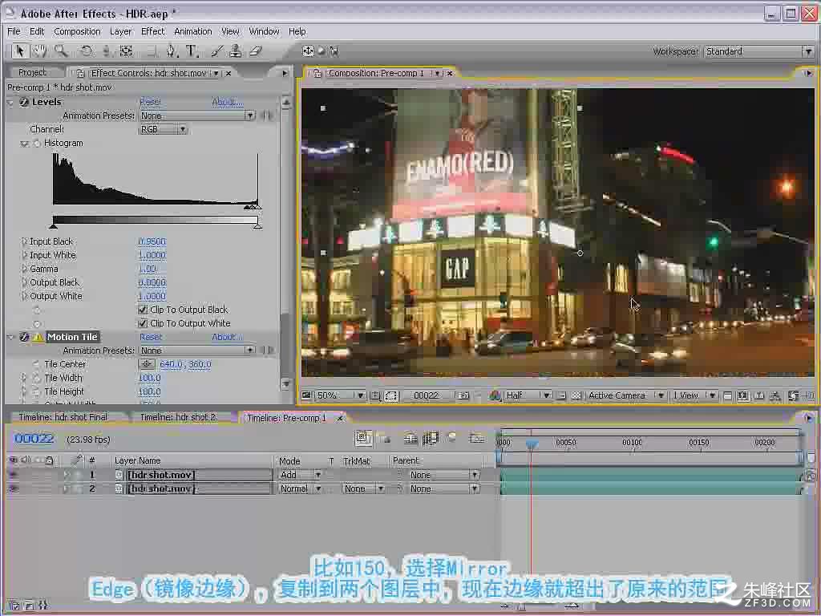The height and width of the screenshot is (616, 821).
Task: Toggle the Histogram stopwatch
Action: click(x=37, y=143)
